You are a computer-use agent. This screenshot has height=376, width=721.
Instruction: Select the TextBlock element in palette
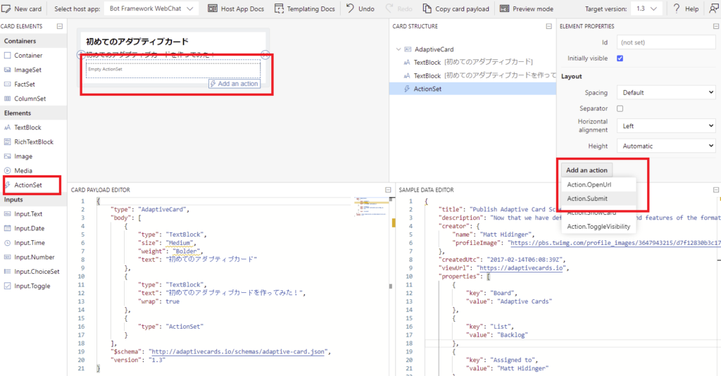[x=33, y=127]
